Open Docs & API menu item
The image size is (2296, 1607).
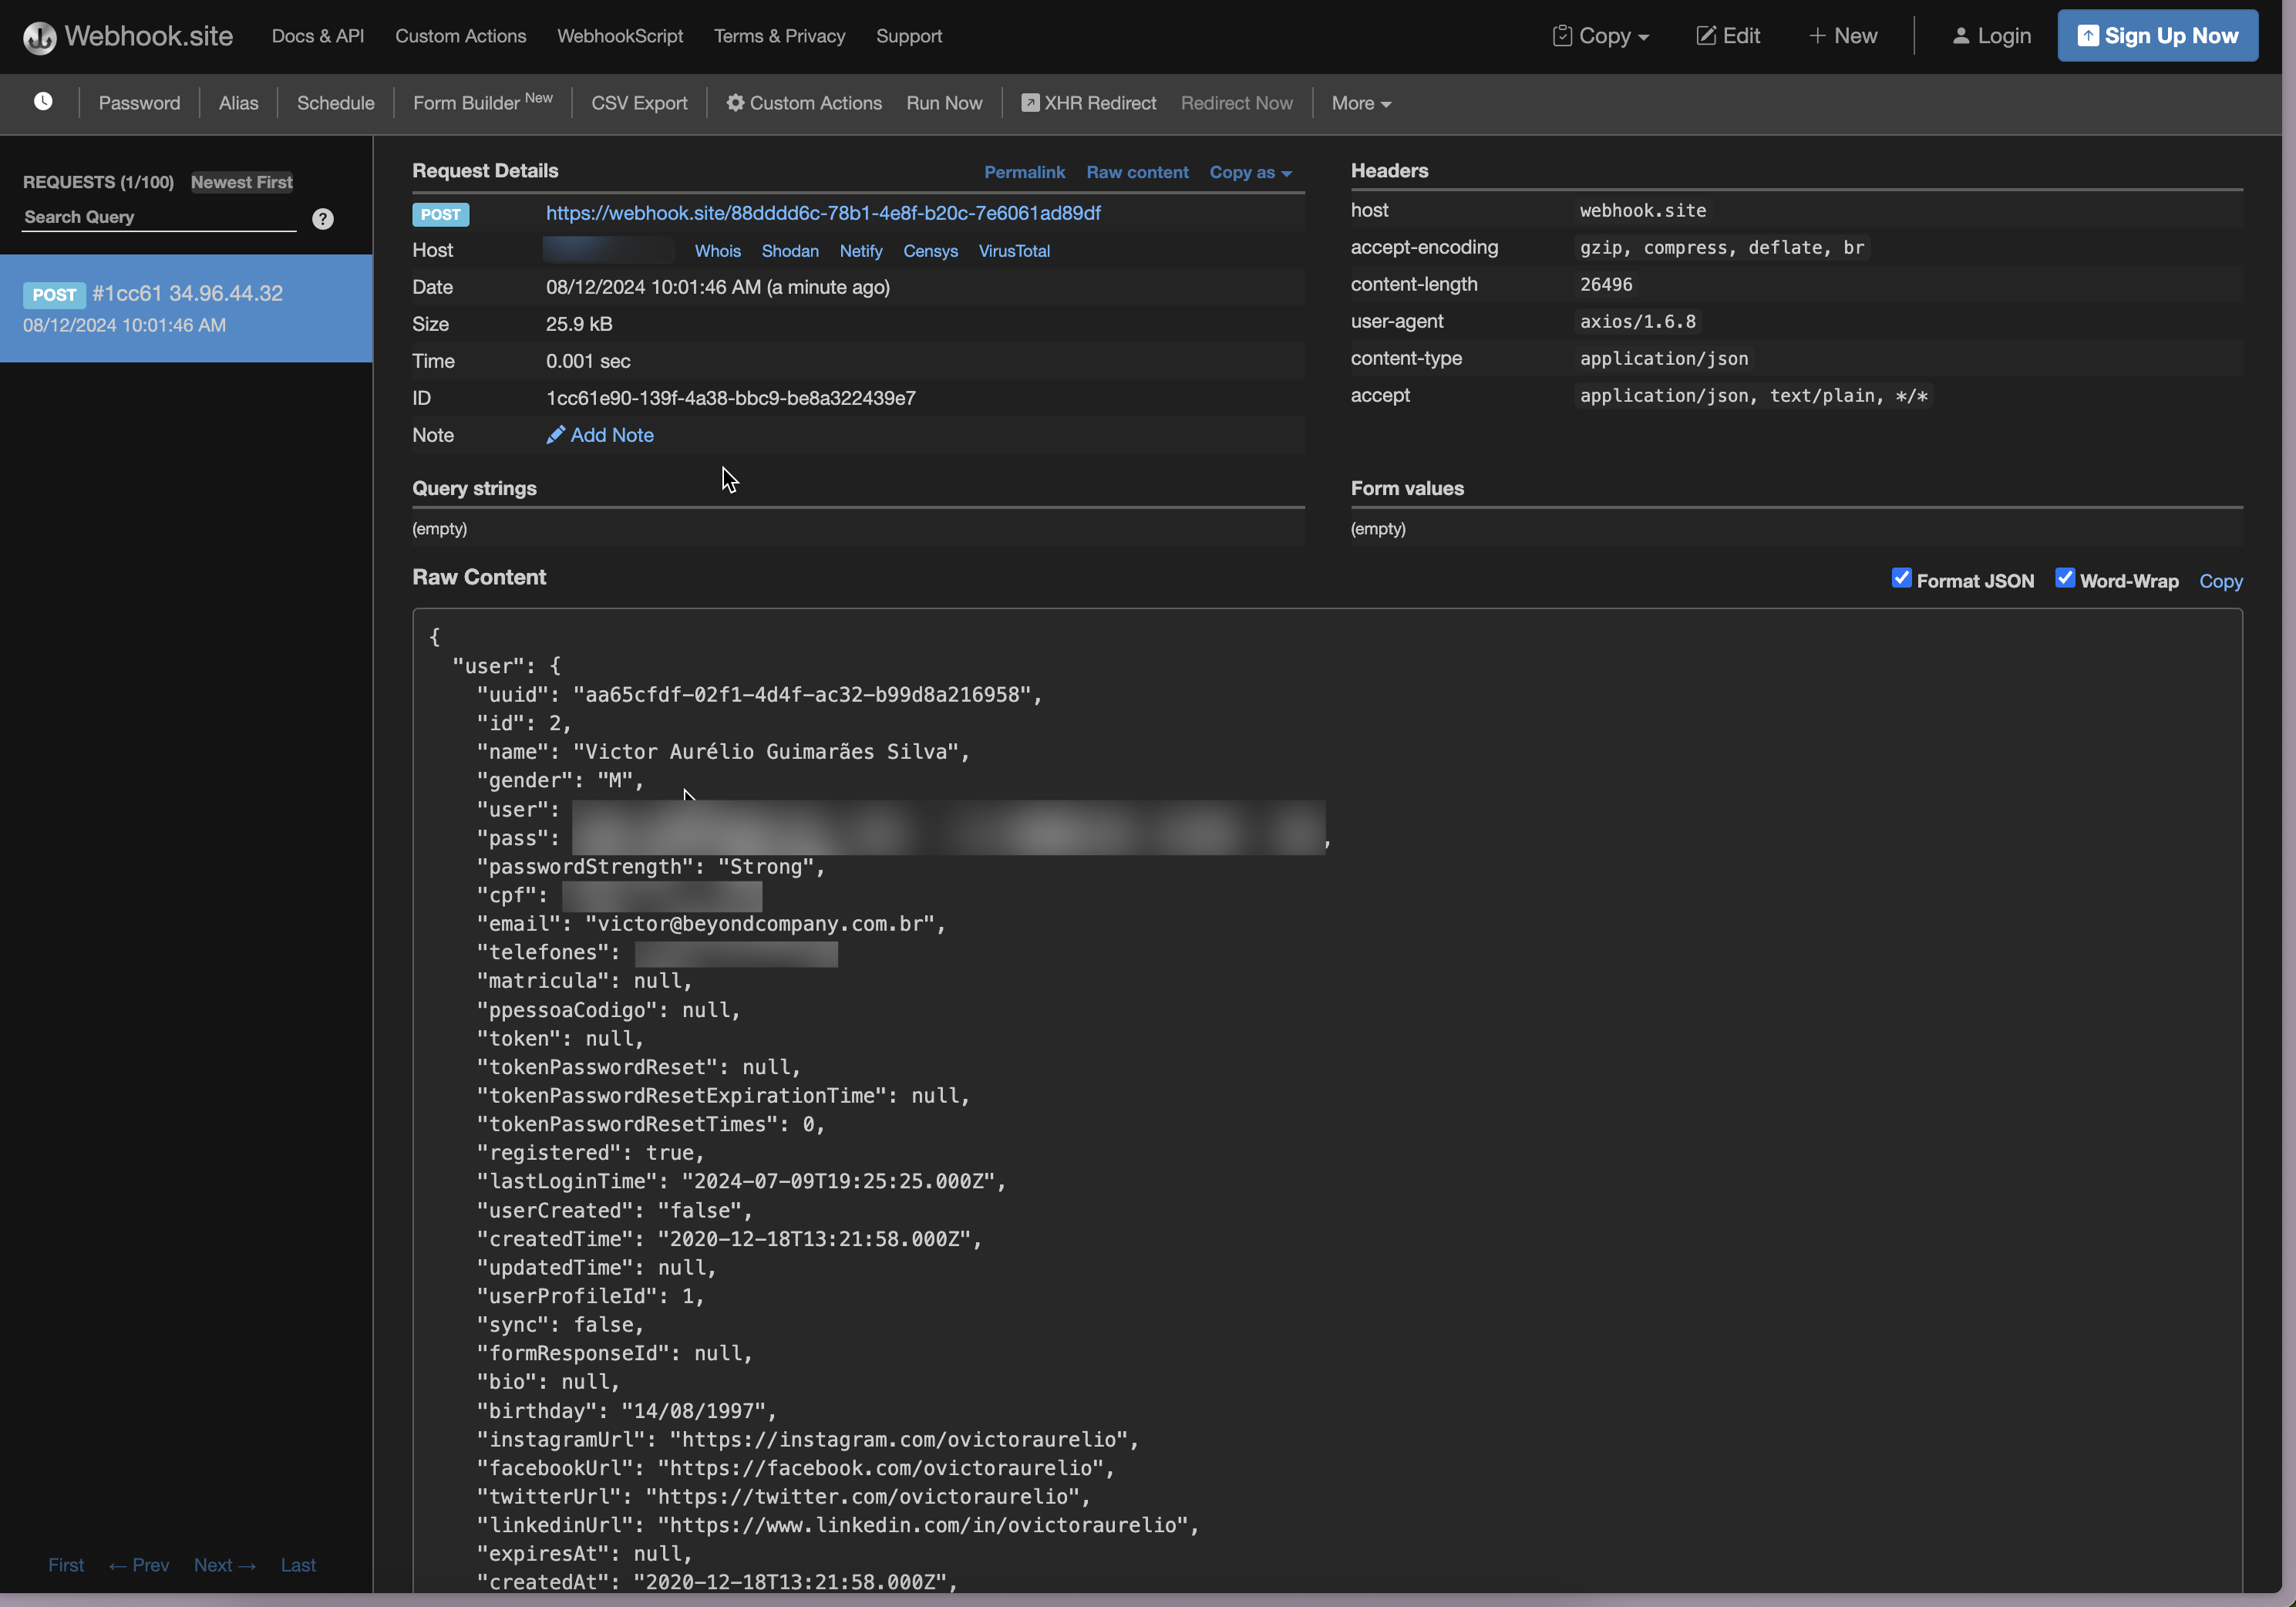coord(318,36)
